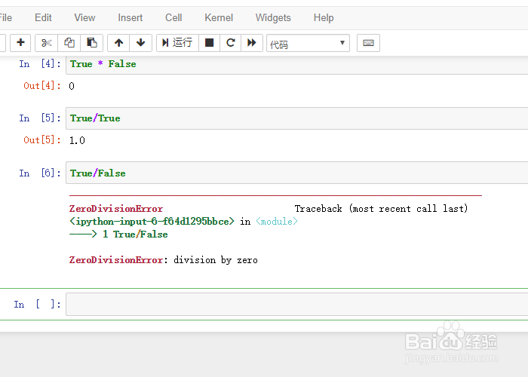Open the View menu

(84, 17)
